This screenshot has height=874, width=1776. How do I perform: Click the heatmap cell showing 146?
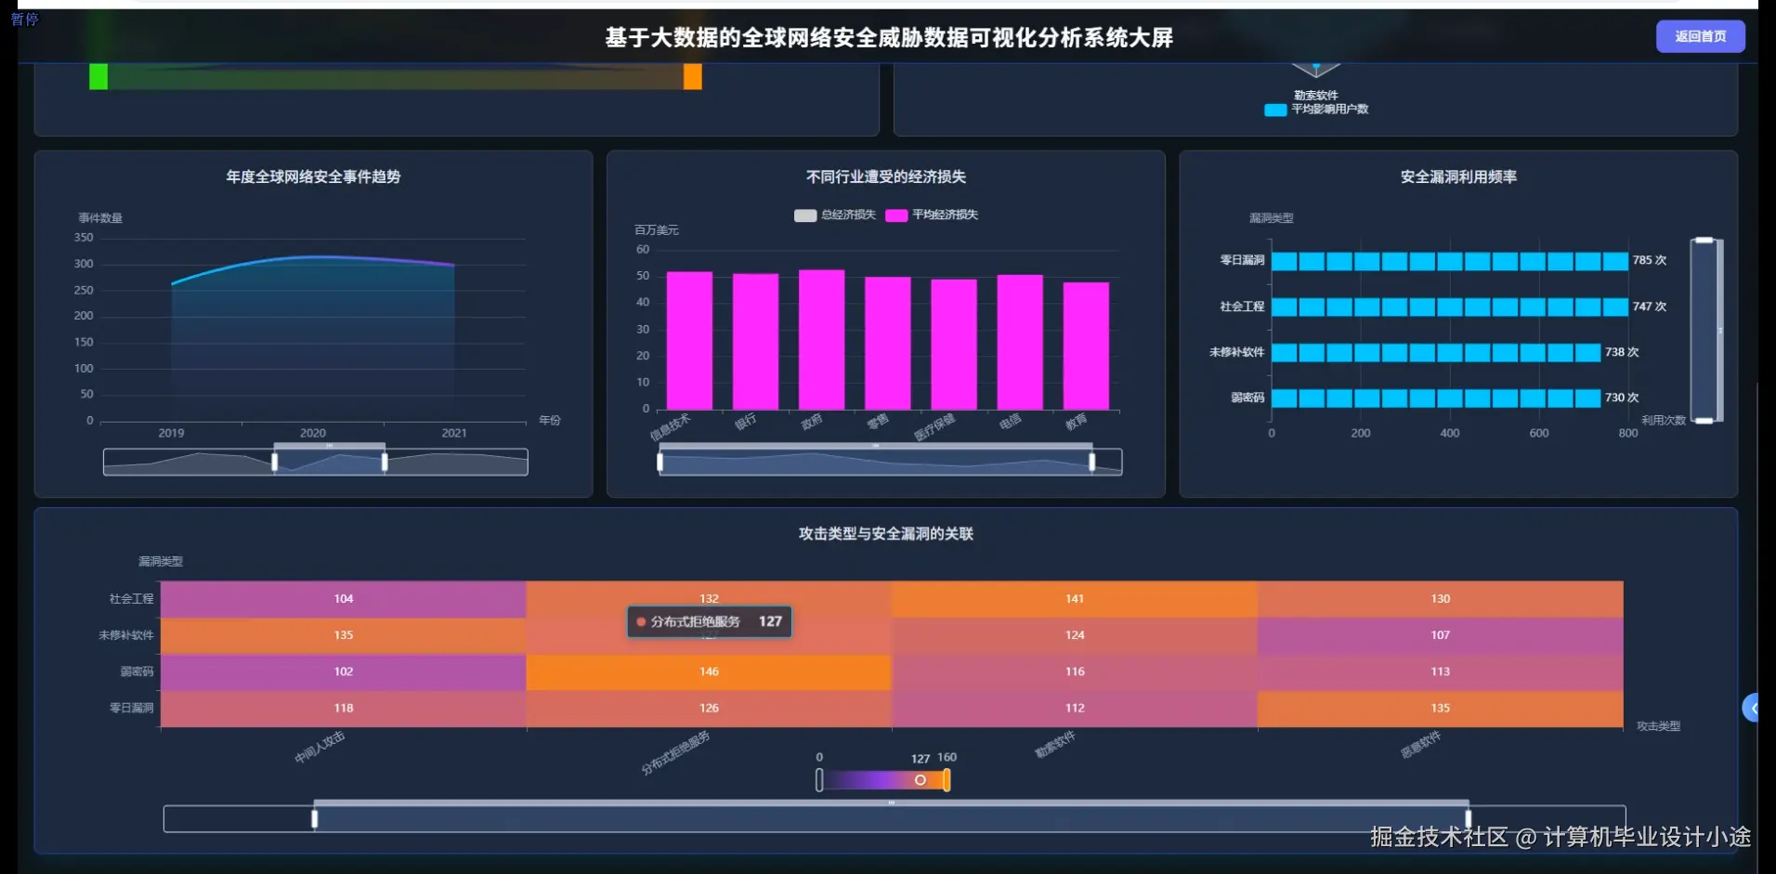click(x=709, y=671)
